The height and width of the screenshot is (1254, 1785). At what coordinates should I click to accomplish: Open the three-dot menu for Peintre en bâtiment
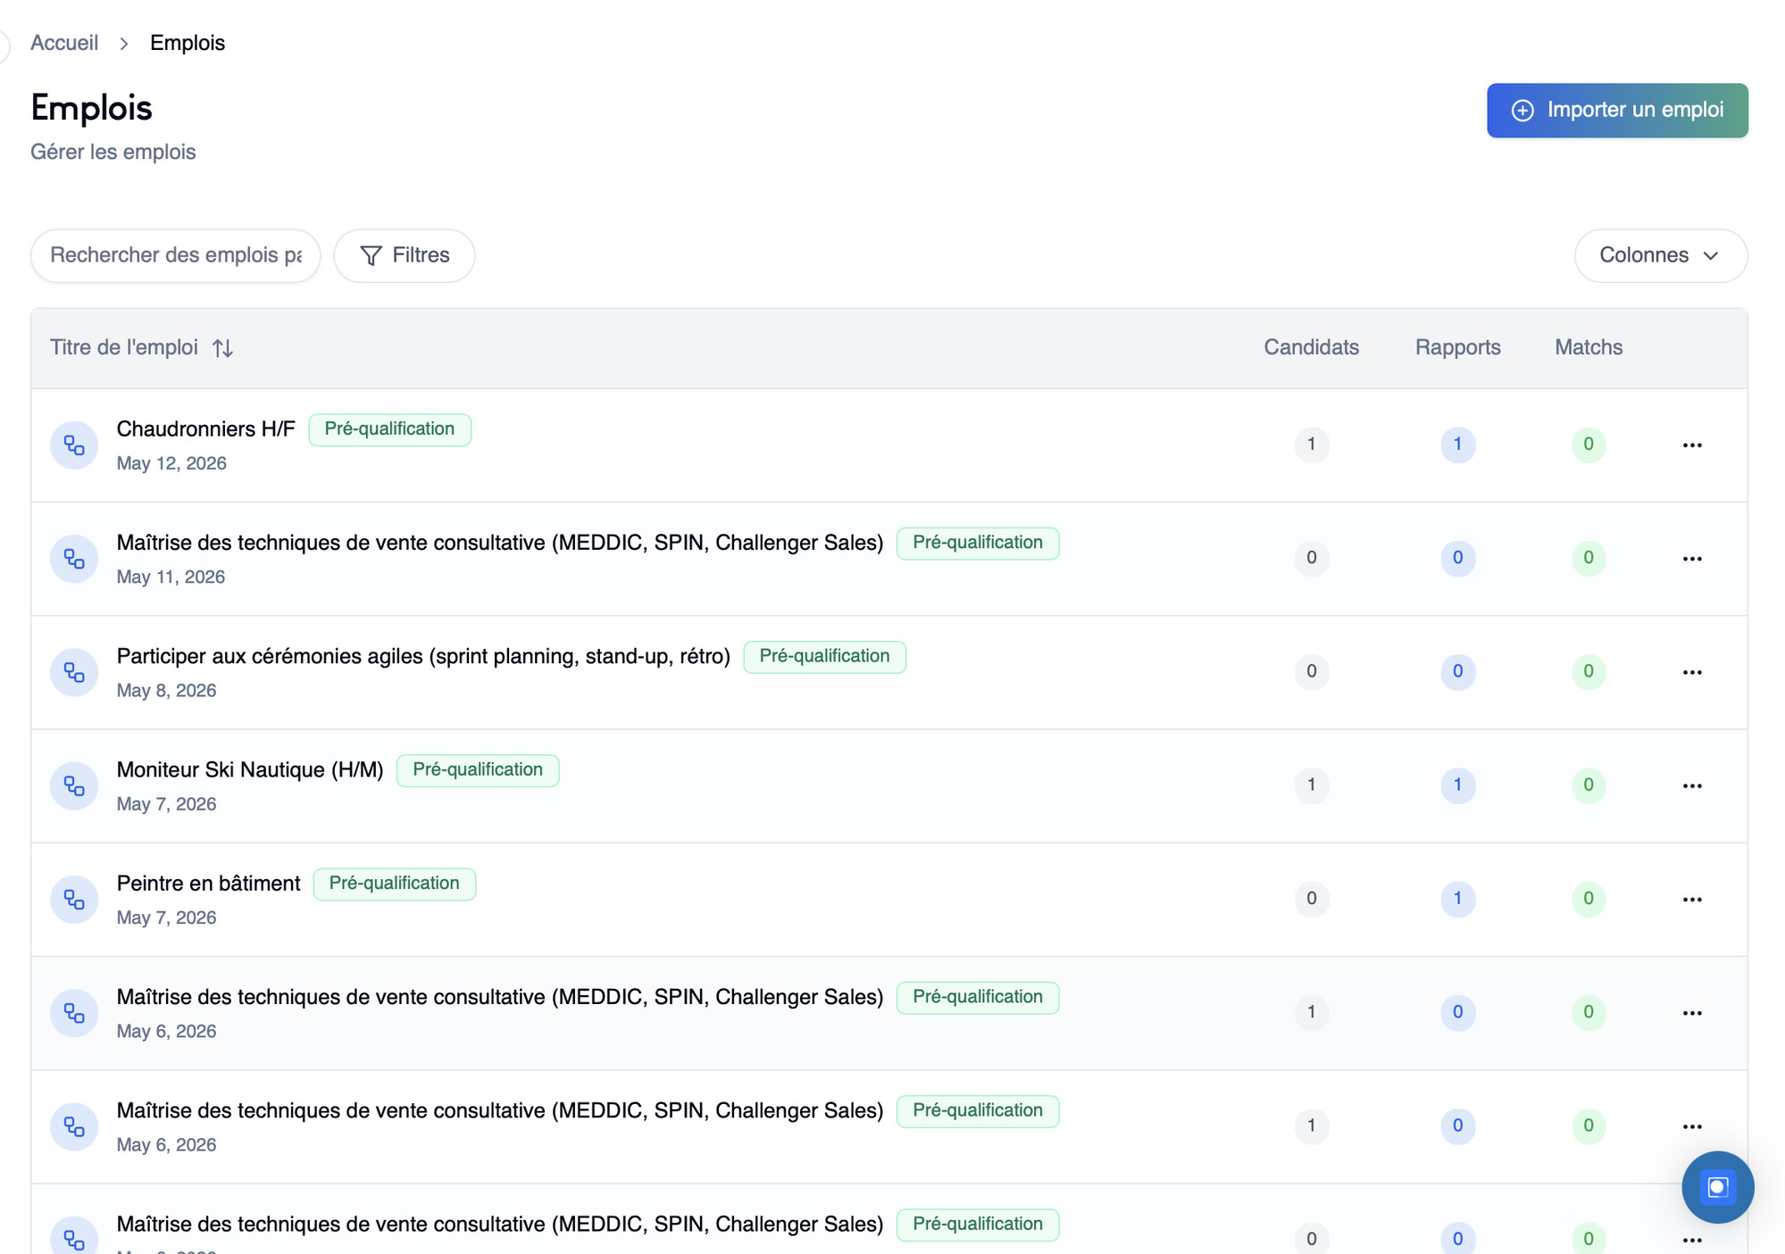1692,899
